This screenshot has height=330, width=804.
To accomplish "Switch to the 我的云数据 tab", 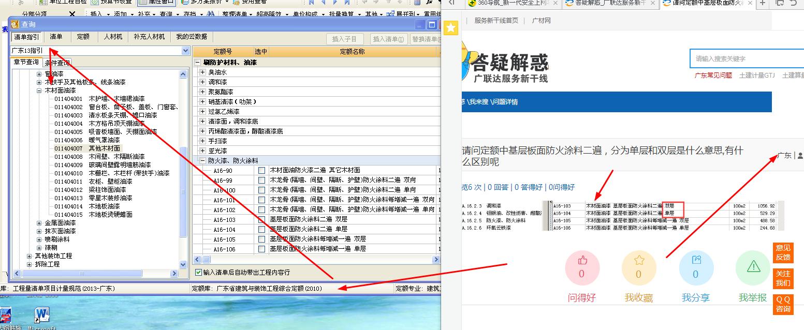I will 192,37.
